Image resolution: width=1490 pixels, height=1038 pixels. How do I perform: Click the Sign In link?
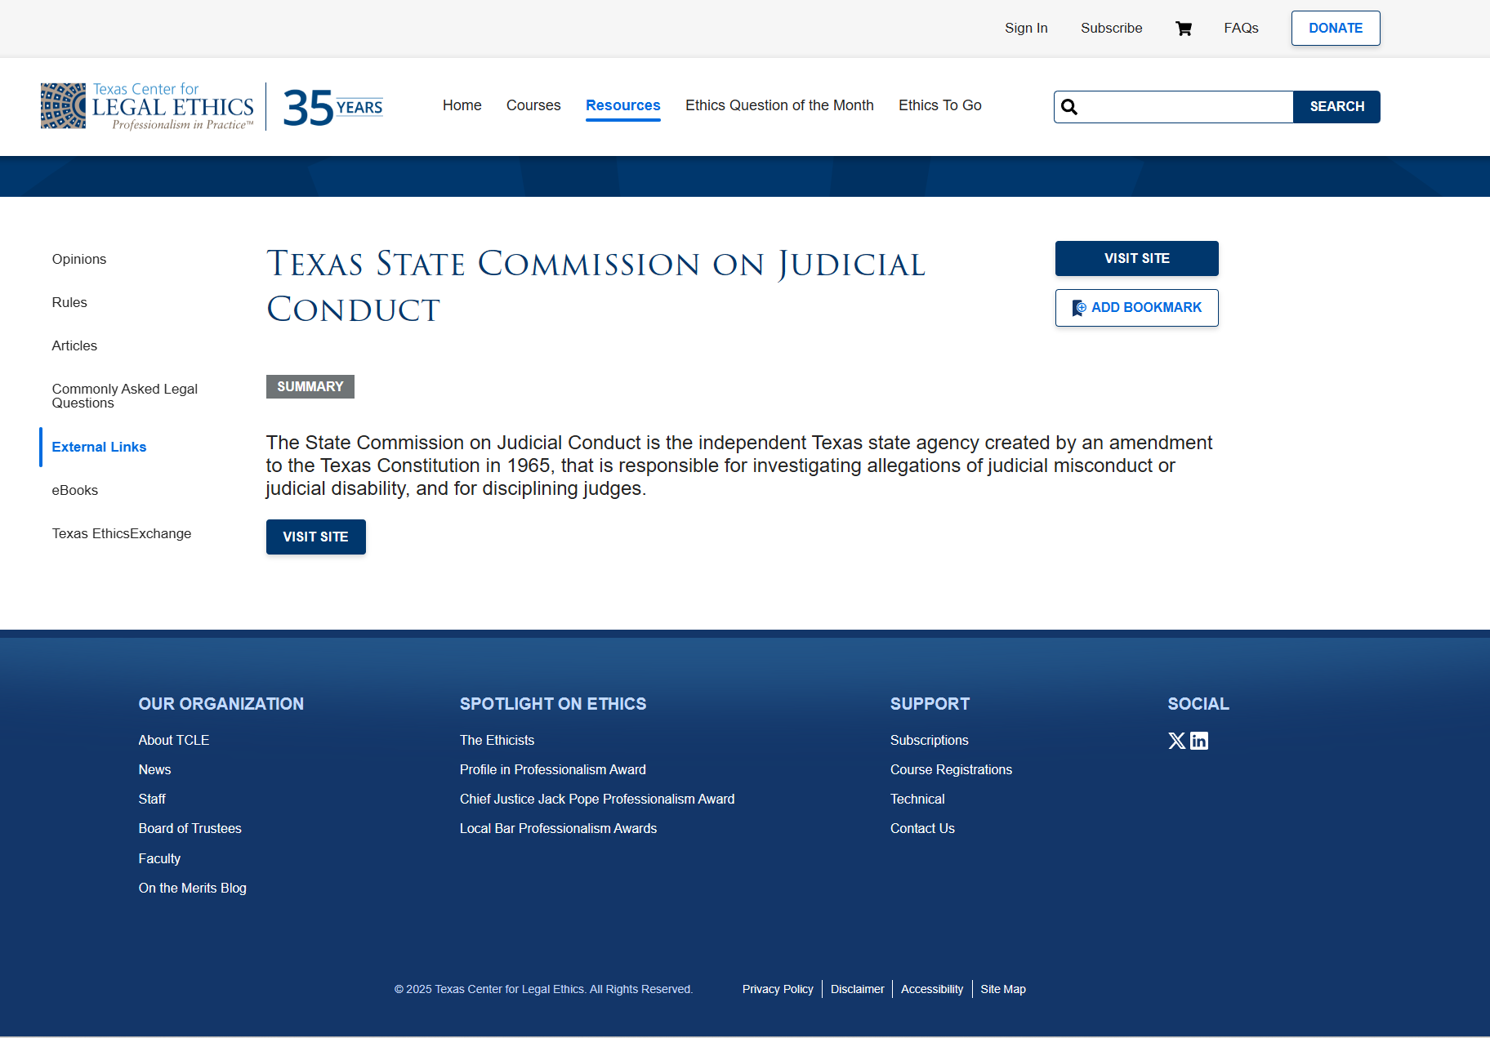[1026, 28]
